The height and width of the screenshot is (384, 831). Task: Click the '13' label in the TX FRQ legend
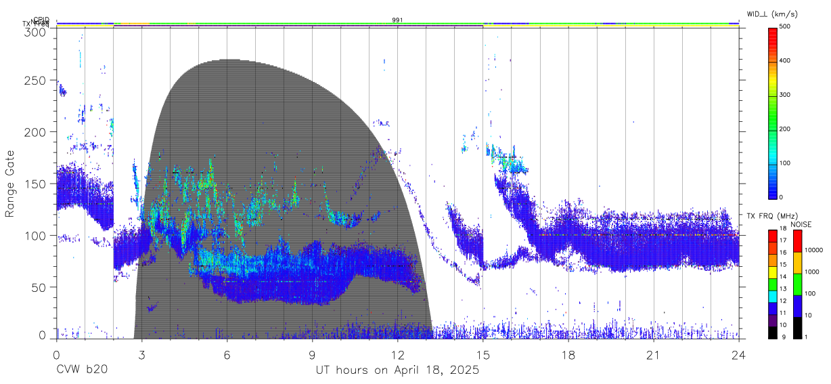783,289
